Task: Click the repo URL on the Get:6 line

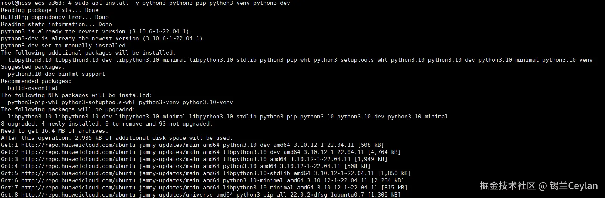Action: pyautogui.click(x=78, y=180)
